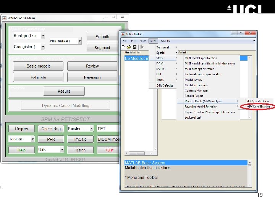Click the Segment button
The width and height of the screenshot is (275, 206).
pos(102,48)
